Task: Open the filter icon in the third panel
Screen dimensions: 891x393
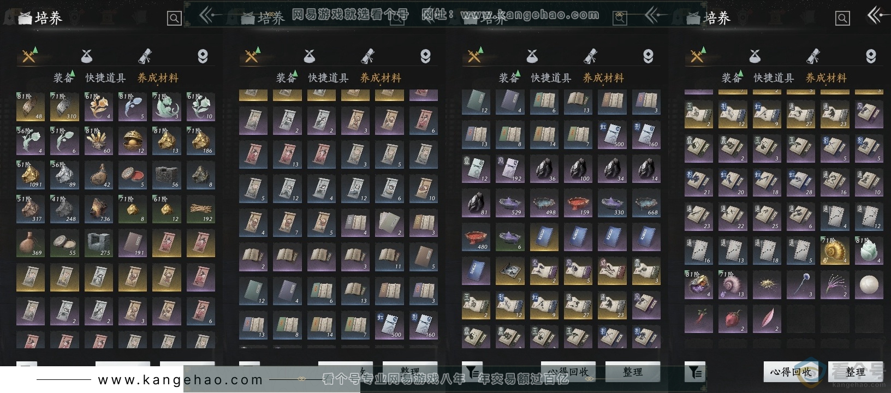Action: (472, 372)
